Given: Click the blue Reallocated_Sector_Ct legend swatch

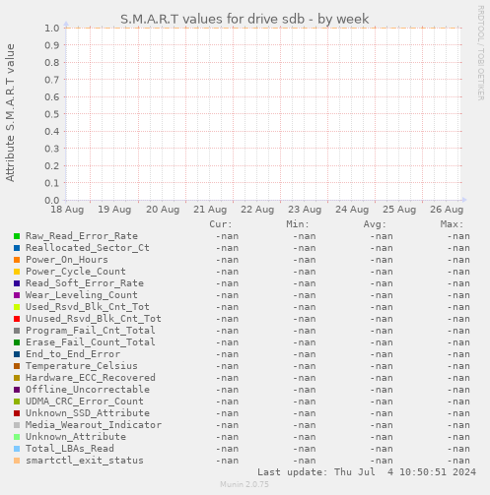Looking at the screenshot, I should pos(17,248).
